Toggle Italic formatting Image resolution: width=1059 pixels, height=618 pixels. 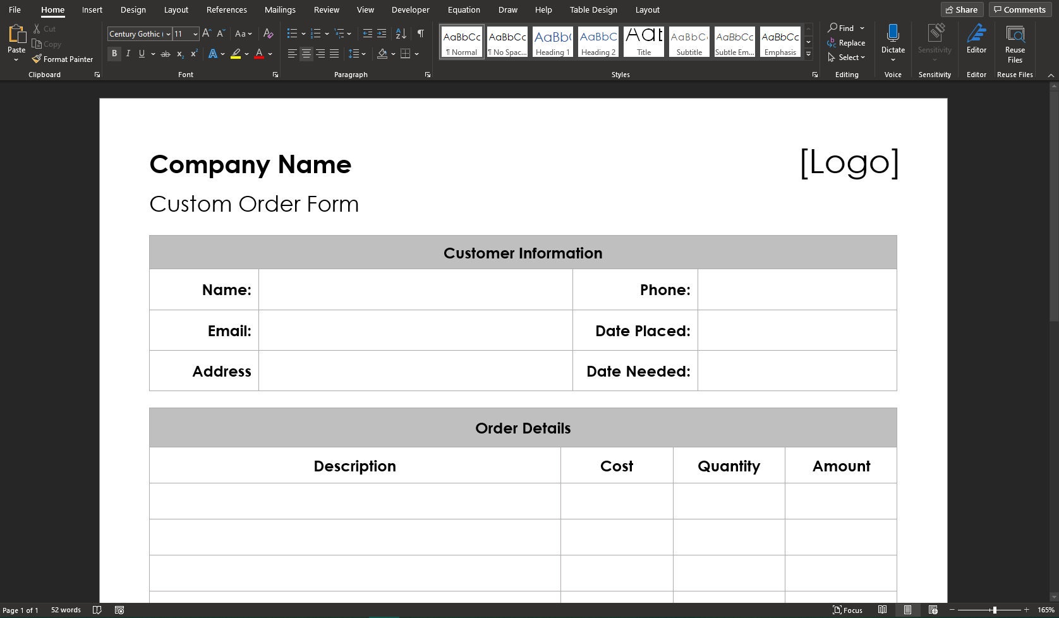tap(128, 54)
